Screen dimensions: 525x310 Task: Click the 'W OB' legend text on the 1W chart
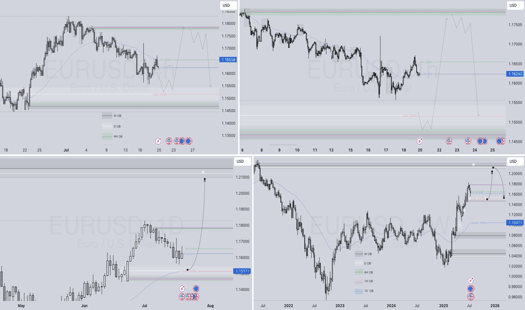tap(368, 254)
